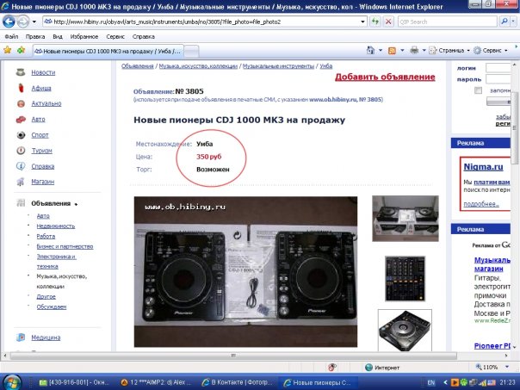
Task: Click the Favorites star icon in toolbar
Action: 8,51
